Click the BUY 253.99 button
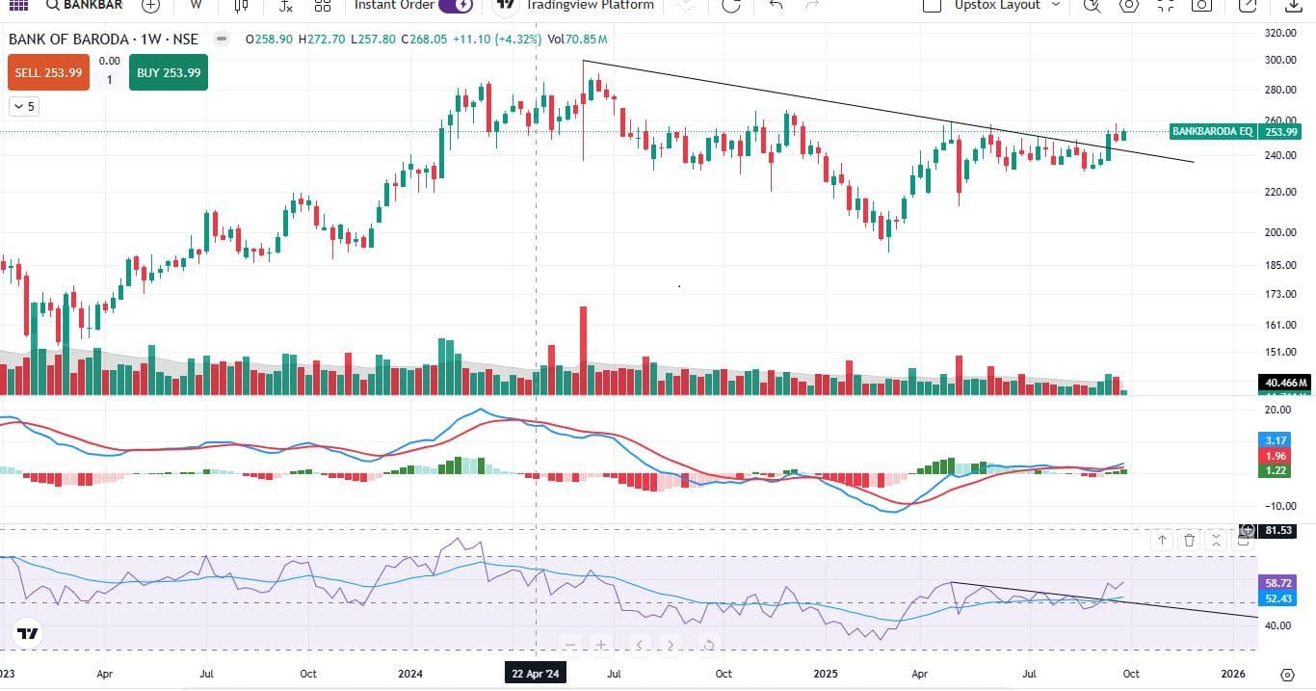 [x=169, y=73]
